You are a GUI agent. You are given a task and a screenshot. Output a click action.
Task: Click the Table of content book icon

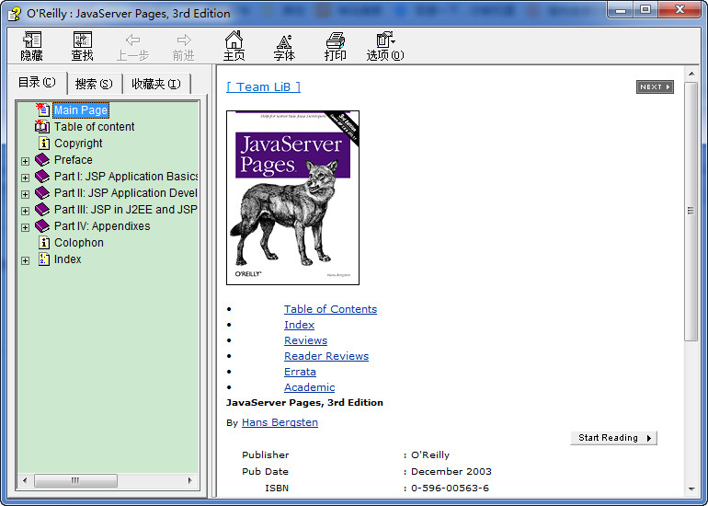pos(42,127)
